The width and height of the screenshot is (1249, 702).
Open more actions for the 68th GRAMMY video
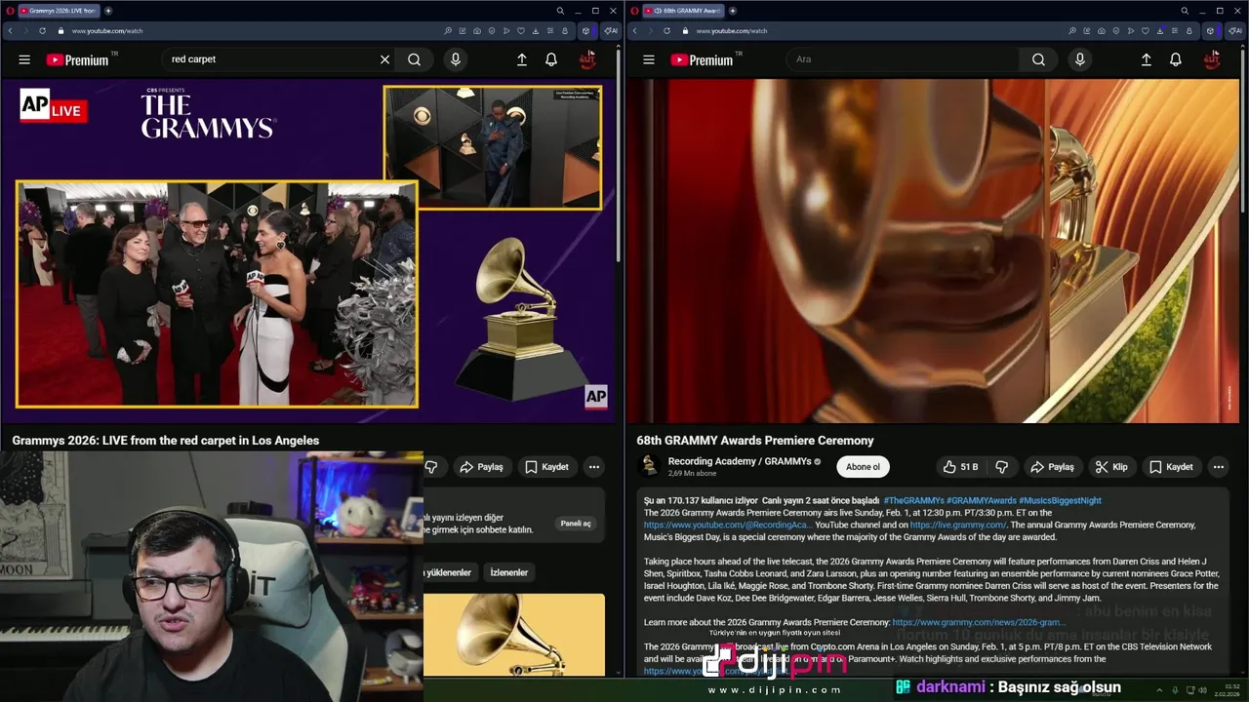pos(1218,467)
